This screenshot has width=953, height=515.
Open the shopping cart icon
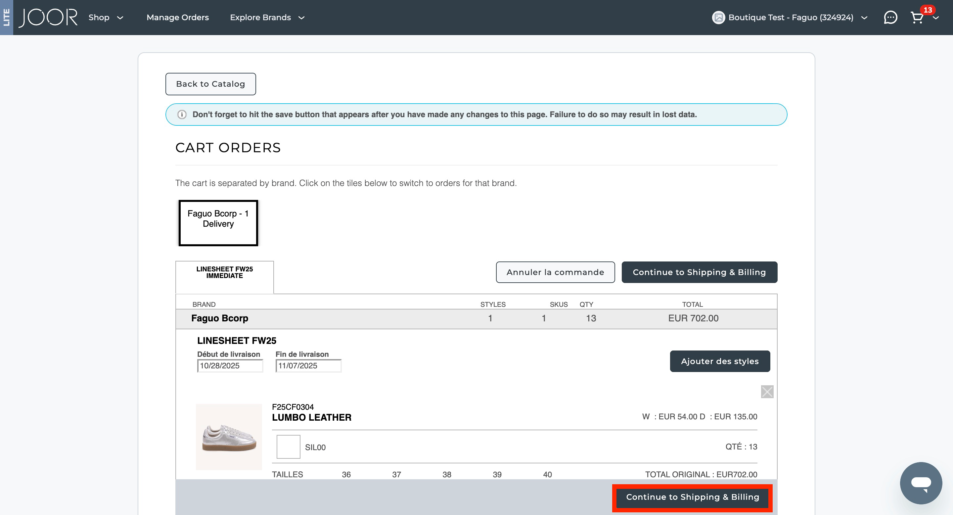click(x=917, y=18)
